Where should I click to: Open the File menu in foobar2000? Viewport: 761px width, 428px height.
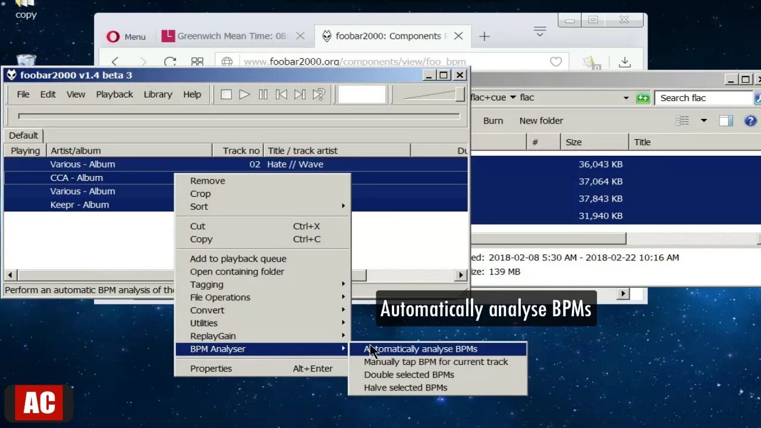coord(23,95)
